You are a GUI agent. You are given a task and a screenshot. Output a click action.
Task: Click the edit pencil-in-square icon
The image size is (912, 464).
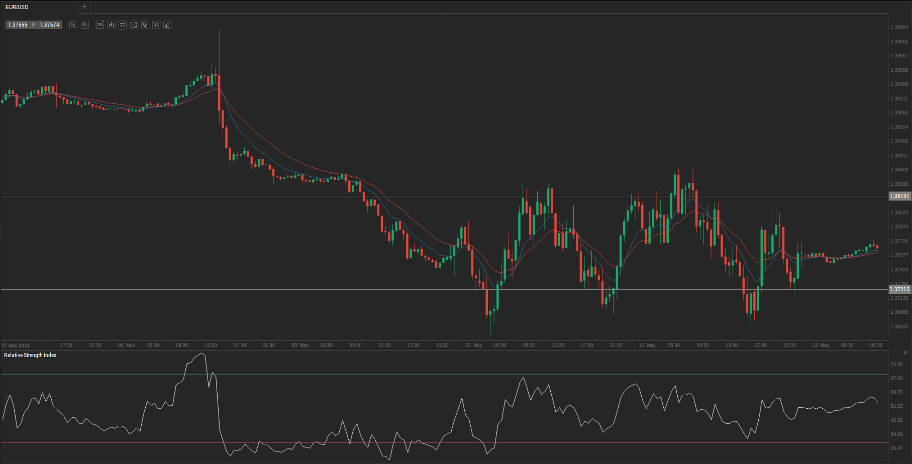pos(156,25)
